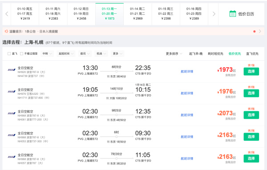Click the 22:35 arrival time
The image size is (267, 170).
(143, 68)
